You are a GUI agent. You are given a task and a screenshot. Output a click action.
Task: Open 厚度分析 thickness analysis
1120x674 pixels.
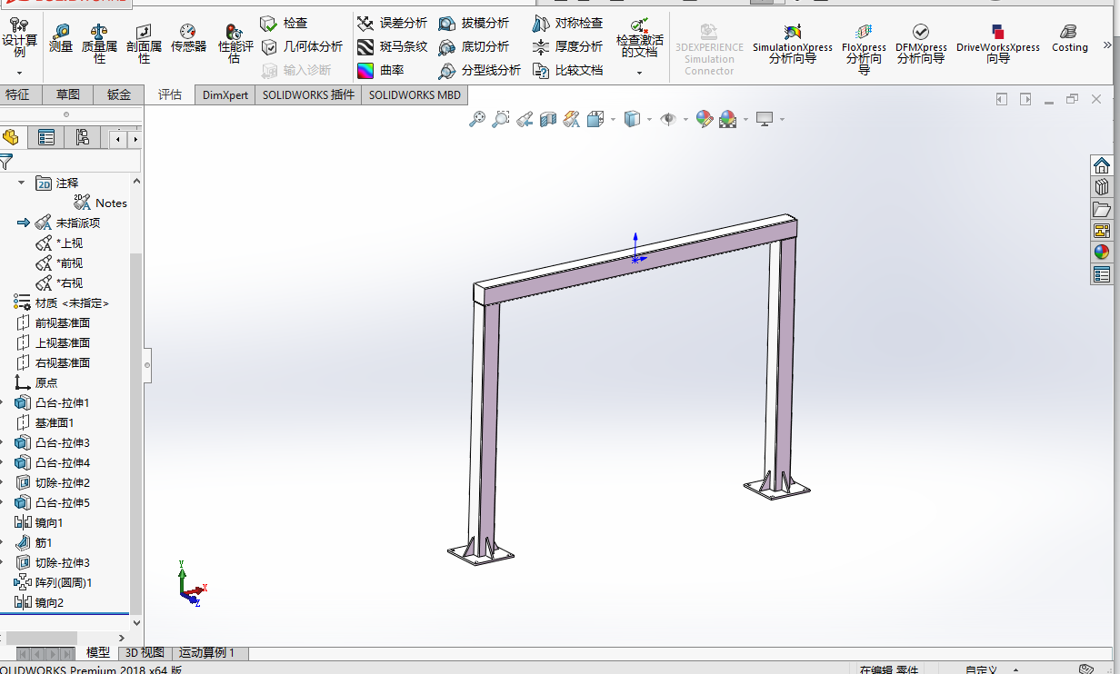pyautogui.click(x=567, y=46)
